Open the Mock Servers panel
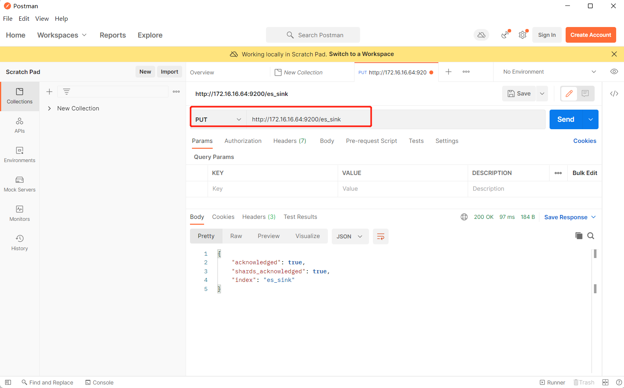This screenshot has width=624, height=388. pyautogui.click(x=20, y=184)
